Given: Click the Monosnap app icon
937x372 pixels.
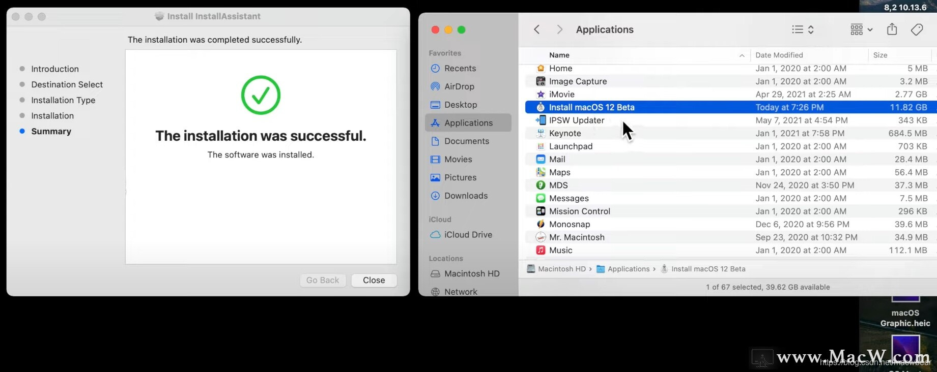Looking at the screenshot, I should click(541, 224).
